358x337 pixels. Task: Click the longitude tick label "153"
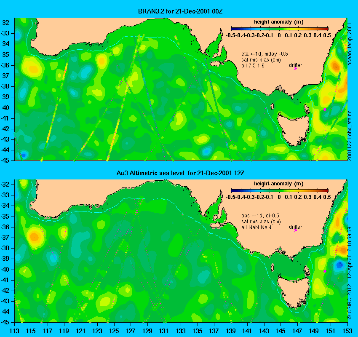tap(347, 331)
